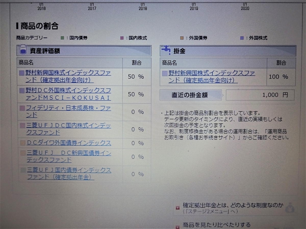This screenshot has height=229, width=306.
Task: Open 三菱ＵＦＪ ＤＣ新興国債券インデックスファンド link
Action: pos(68,156)
